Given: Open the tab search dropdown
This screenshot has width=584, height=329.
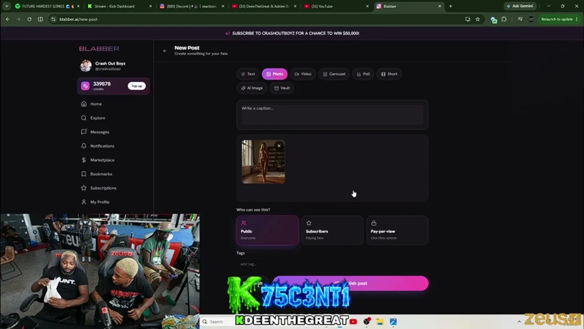Looking at the screenshot, I should click(x=6, y=6).
